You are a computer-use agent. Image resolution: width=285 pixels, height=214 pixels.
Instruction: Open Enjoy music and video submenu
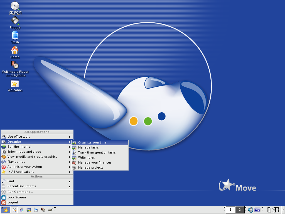37,152
